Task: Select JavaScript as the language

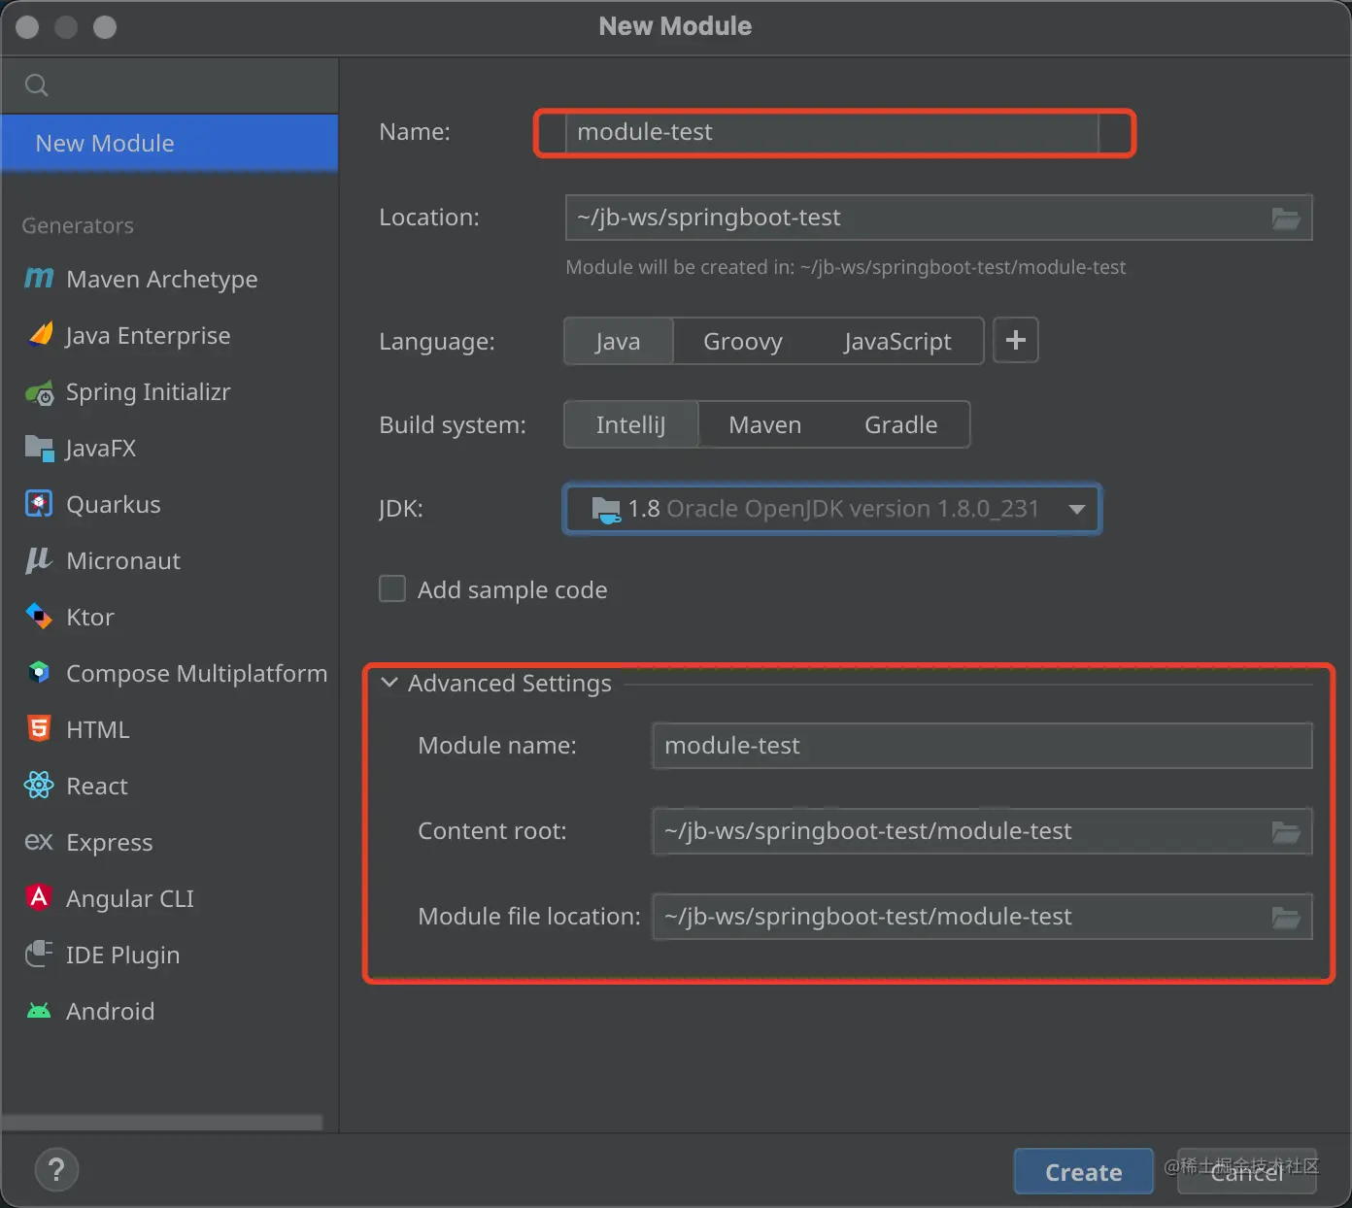Action: tap(897, 341)
